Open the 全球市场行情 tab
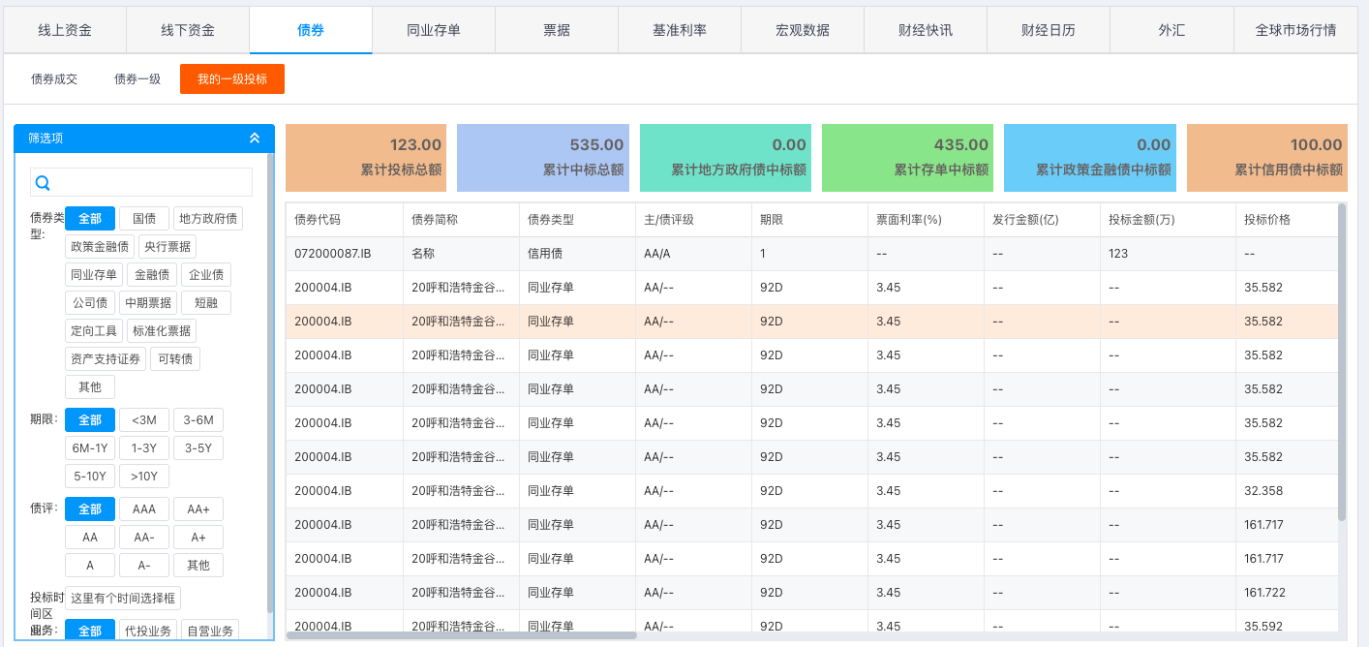This screenshot has height=647, width=1369. pyautogui.click(x=1295, y=30)
